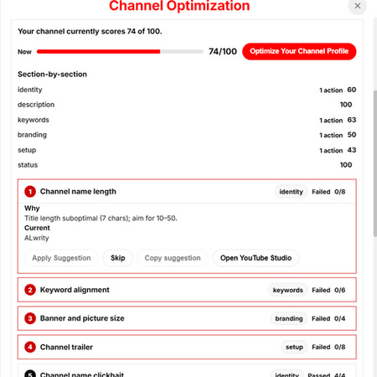Click '1 action' next to keywords score
The width and height of the screenshot is (377, 377).
click(331, 121)
